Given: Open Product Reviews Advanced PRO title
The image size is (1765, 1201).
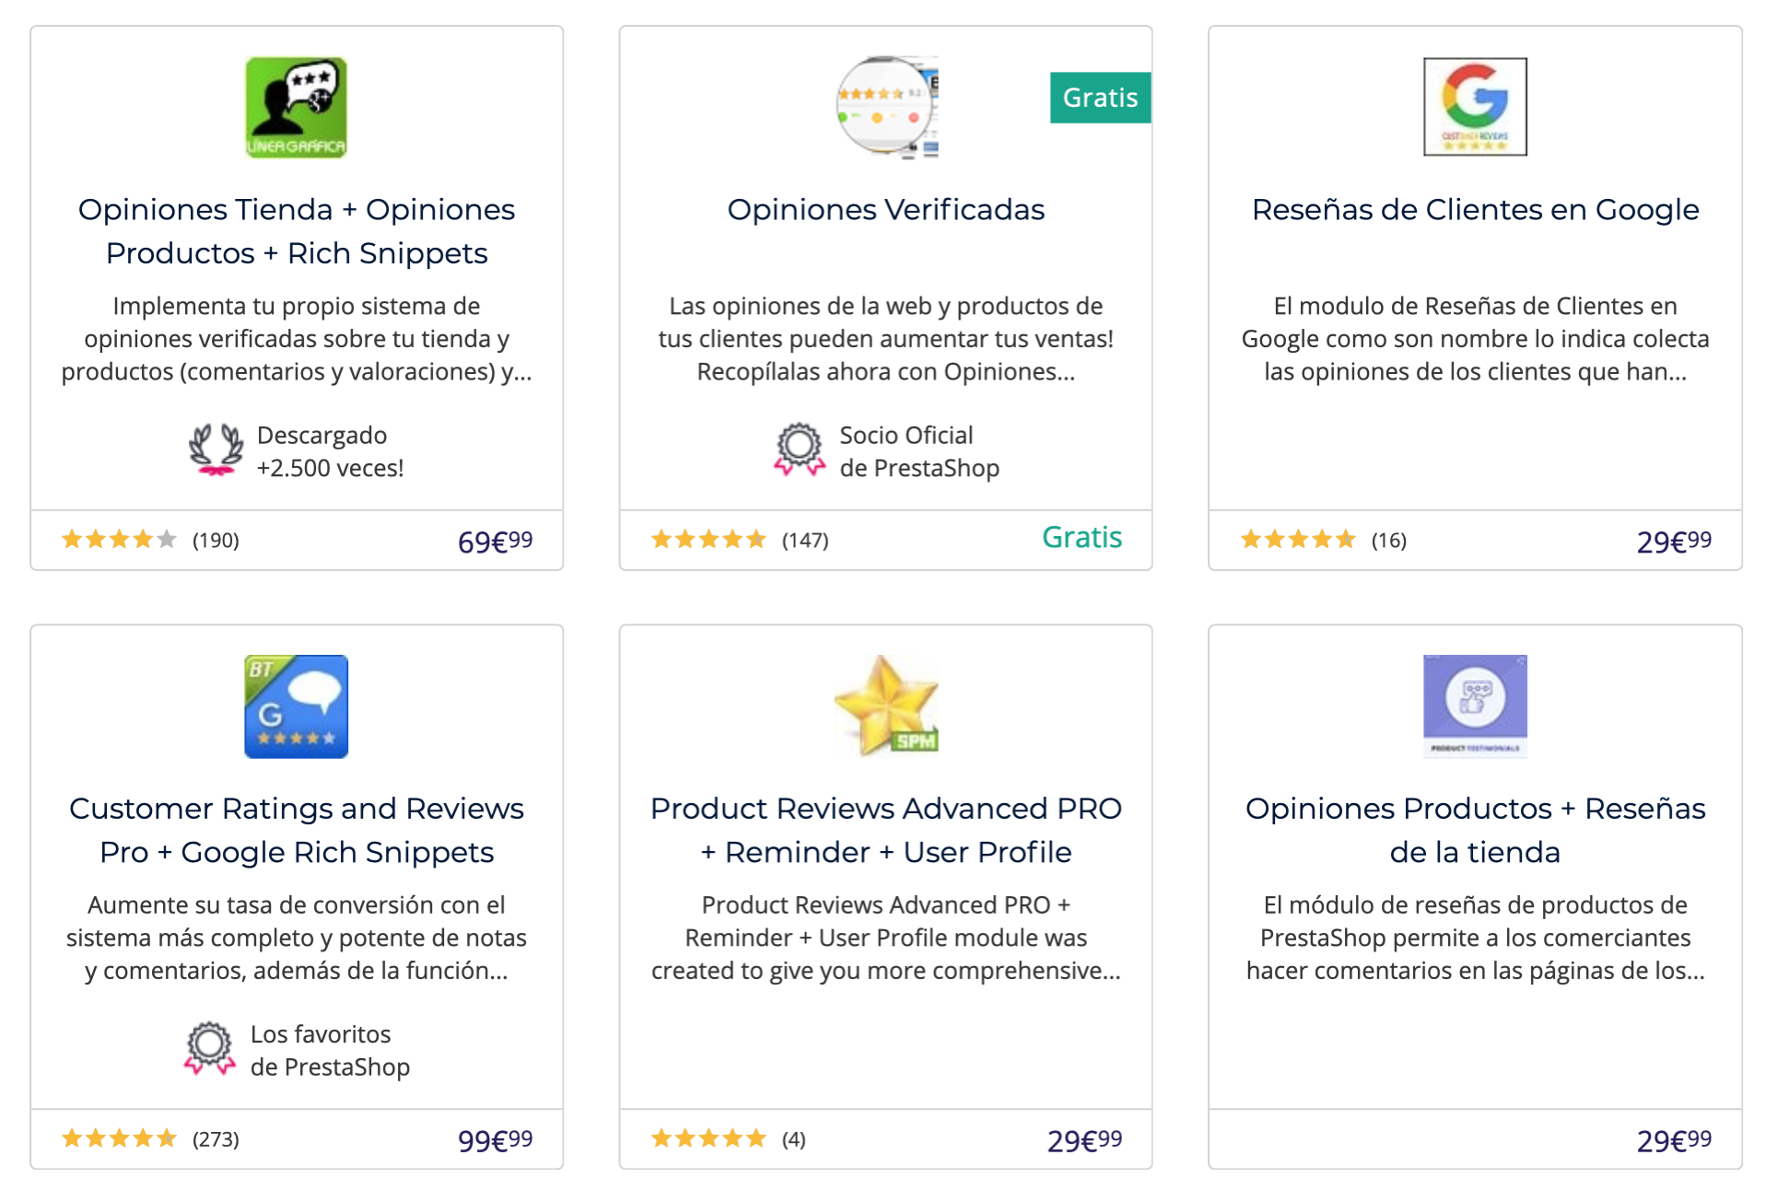Looking at the screenshot, I should (886, 830).
